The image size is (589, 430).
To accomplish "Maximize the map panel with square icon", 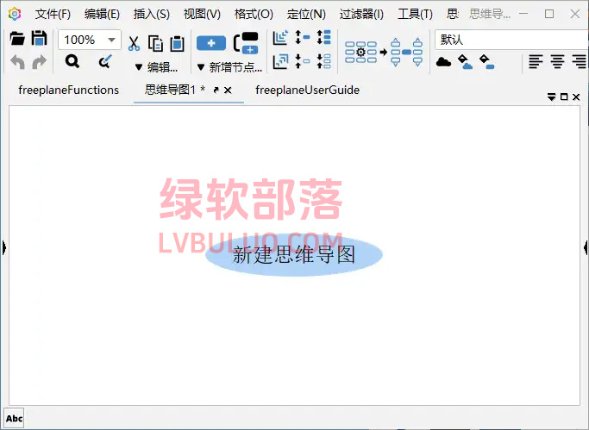I will (x=564, y=97).
